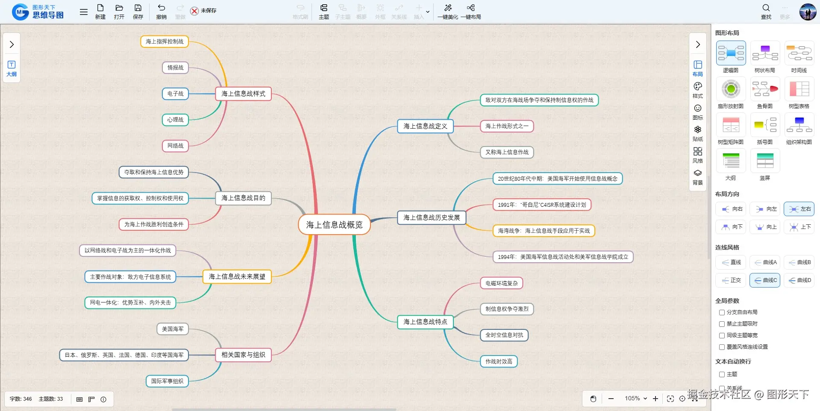Set layout direction to 向左

pos(765,209)
